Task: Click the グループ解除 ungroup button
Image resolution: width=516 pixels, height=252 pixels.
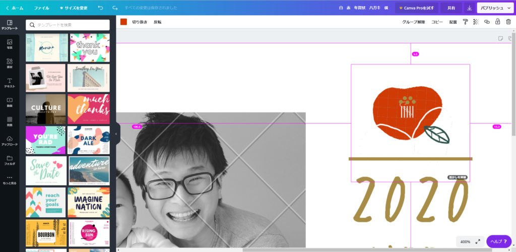Action: click(x=413, y=22)
